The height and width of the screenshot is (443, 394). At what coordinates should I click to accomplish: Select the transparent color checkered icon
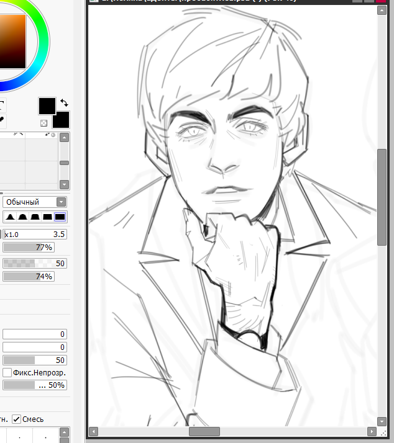click(x=44, y=123)
